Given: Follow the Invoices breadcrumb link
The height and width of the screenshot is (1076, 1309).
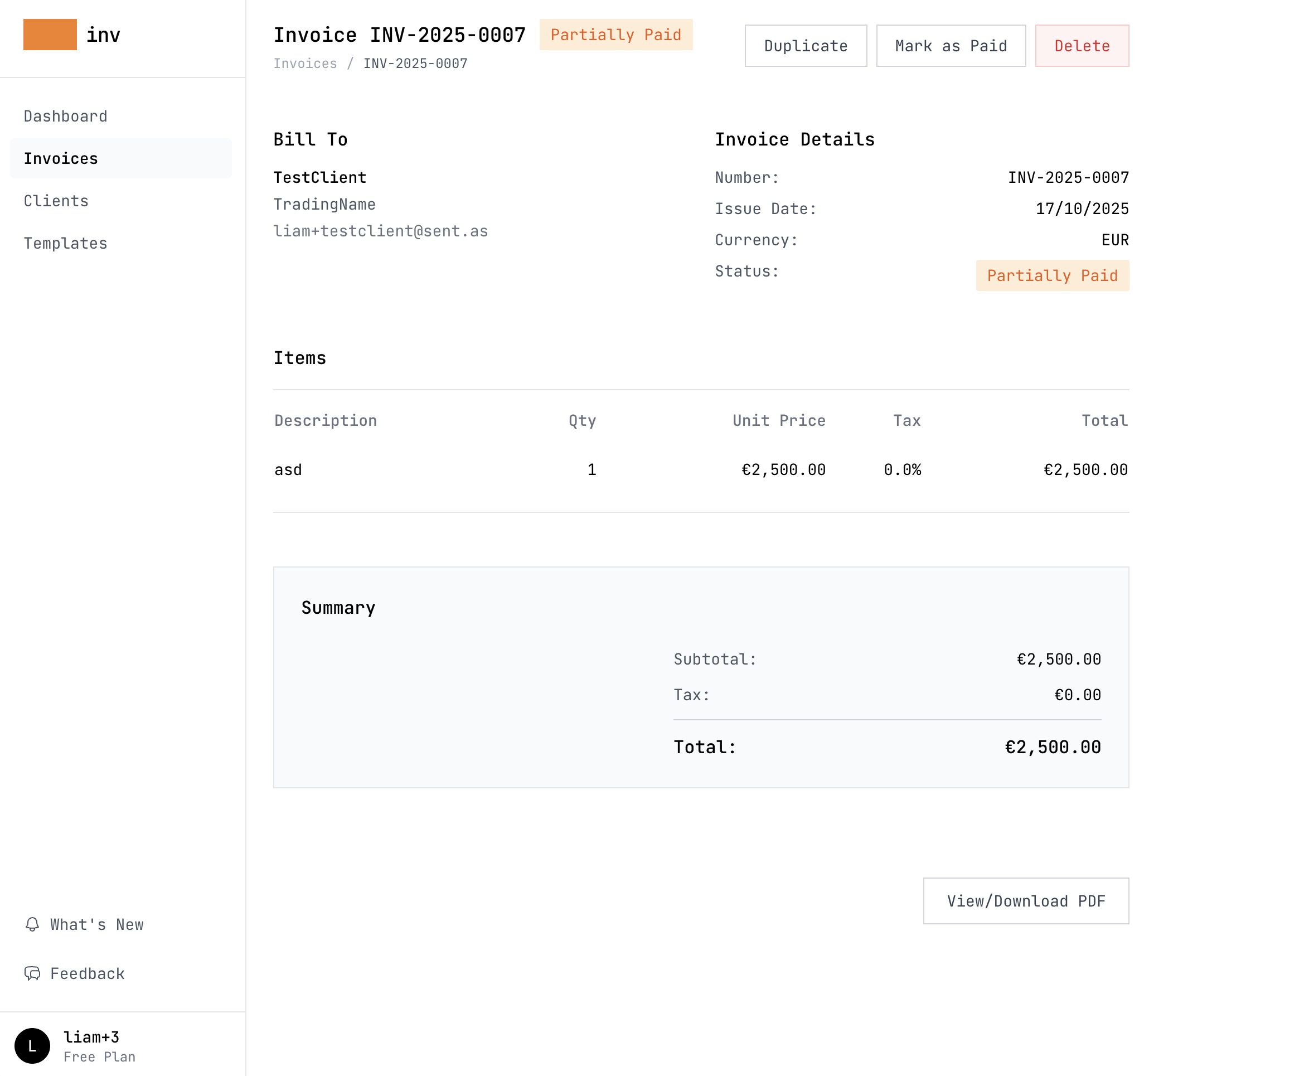Looking at the screenshot, I should (x=305, y=63).
